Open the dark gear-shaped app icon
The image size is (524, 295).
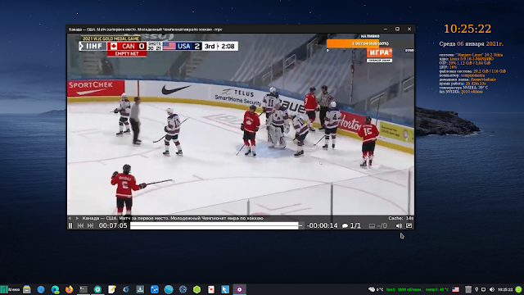183,289
